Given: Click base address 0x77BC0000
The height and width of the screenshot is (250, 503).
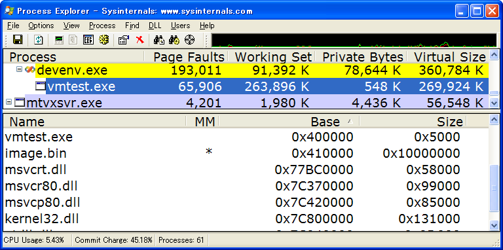Looking at the screenshot, I should coord(314,170).
